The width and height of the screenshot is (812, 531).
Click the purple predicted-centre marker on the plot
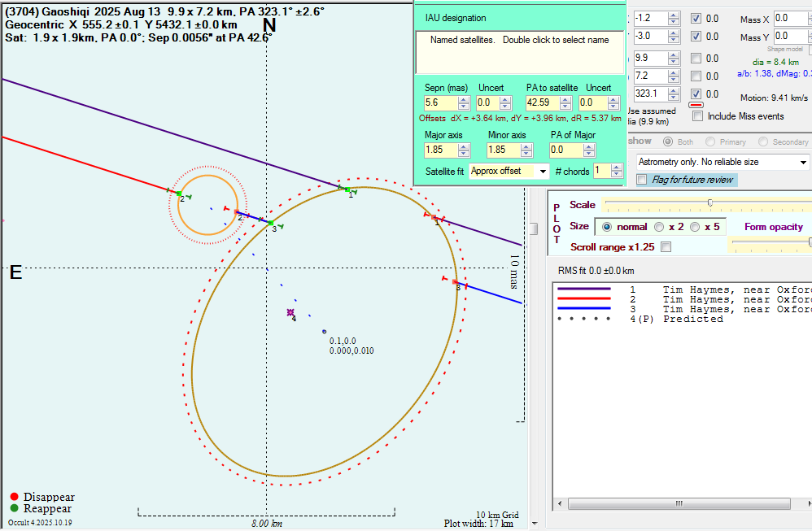[290, 312]
